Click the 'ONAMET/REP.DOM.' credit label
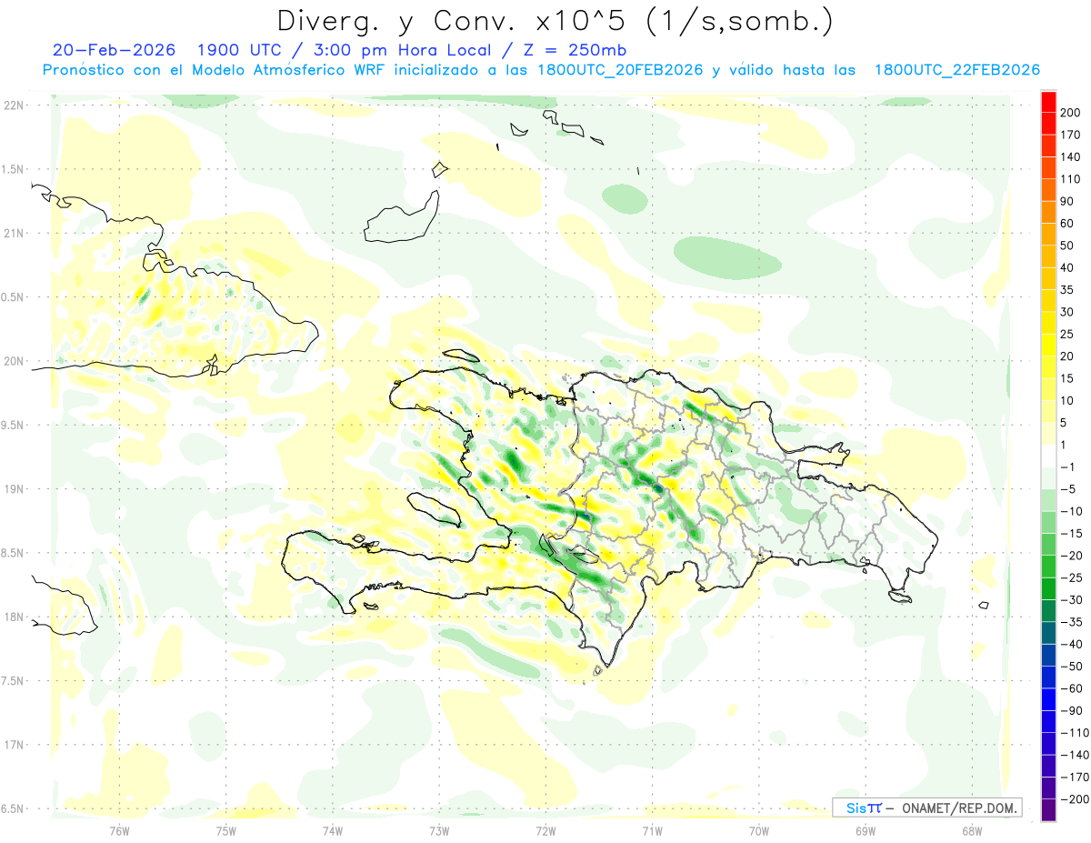1091x843 pixels. pyautogui.click(x=958, y=808)
